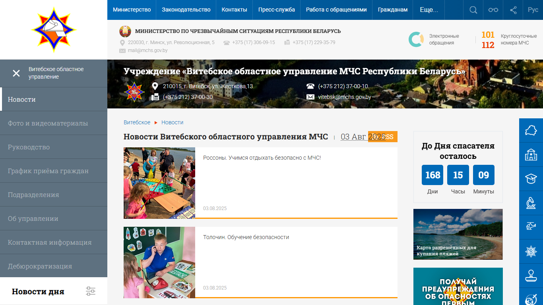Enable the visually impaired glasses mode
Image resolution: width=543 pixels, height=305 pixels.
coord(493,10)
